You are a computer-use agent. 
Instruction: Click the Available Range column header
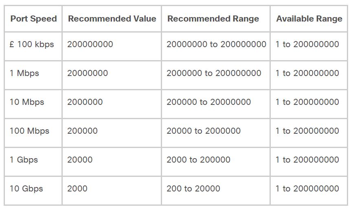point(309,19)
